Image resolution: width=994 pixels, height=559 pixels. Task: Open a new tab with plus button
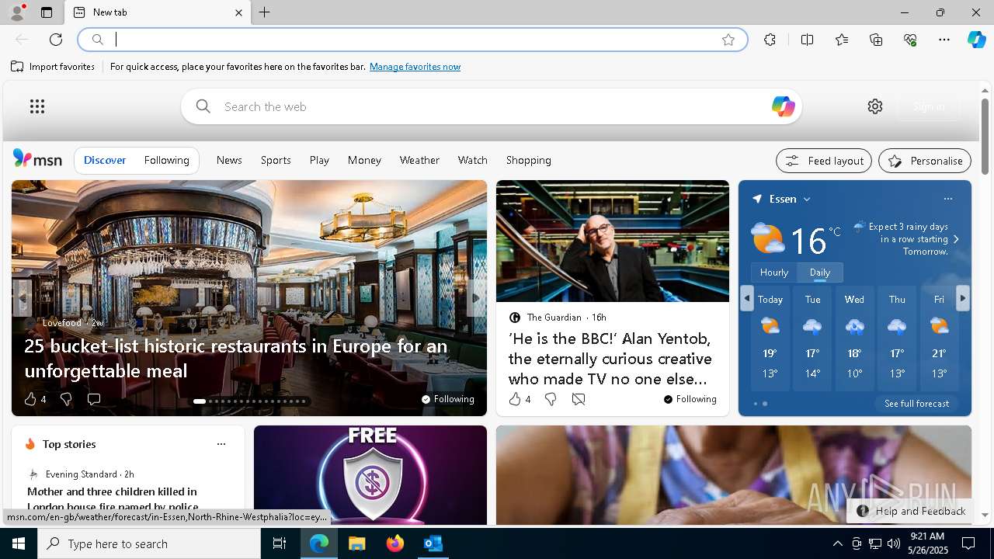(x=265, y=12)
